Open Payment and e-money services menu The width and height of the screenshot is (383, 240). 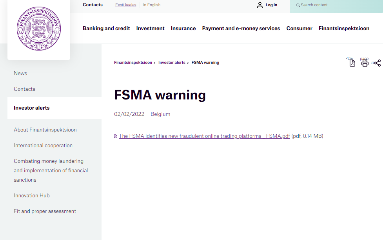point(241,28)
